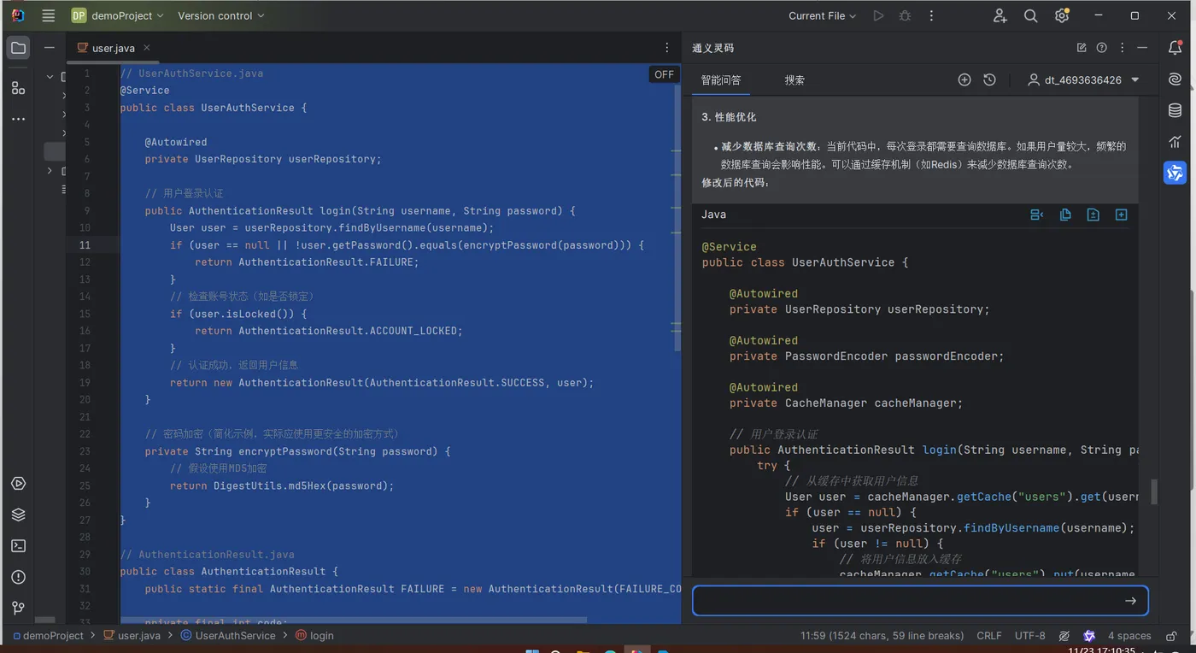This screenshot has height=653, width=1196.
Task: Click line number 11 in the gutter
Action: (85, 245)
